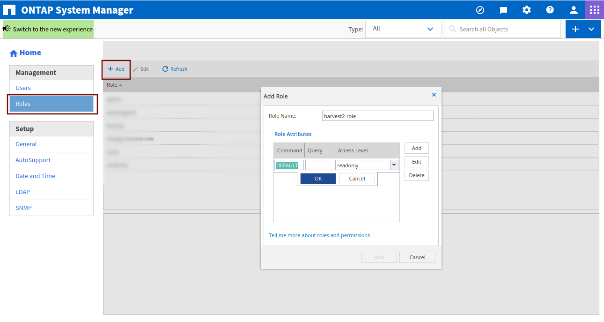The height and width of the screenshot is (322, 604).
Task: Click the Search all Objects field
Action: (502, 29)
